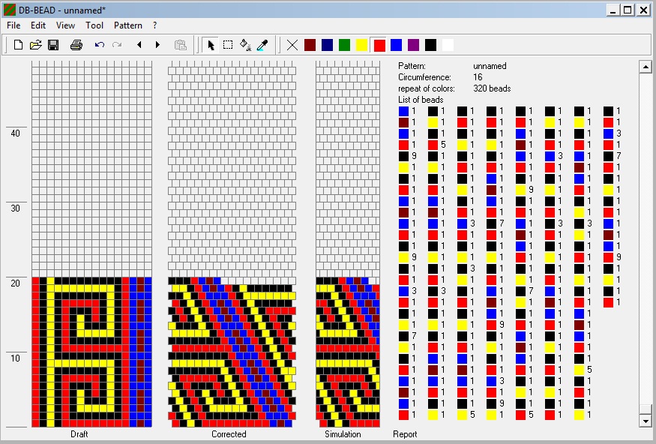The image size is (656, 444).
Task: Shift the pattern right with the right arrow
Action: [157, 45]
